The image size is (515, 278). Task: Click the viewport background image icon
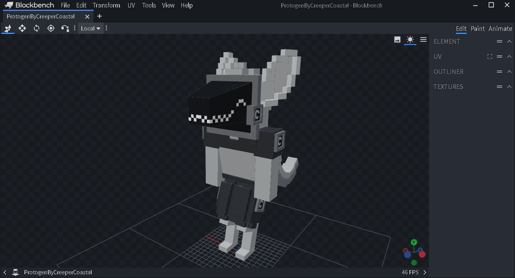398,40
